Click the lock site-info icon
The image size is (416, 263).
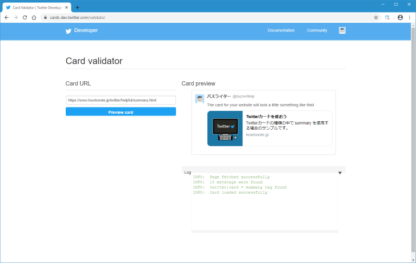point(45,18)
